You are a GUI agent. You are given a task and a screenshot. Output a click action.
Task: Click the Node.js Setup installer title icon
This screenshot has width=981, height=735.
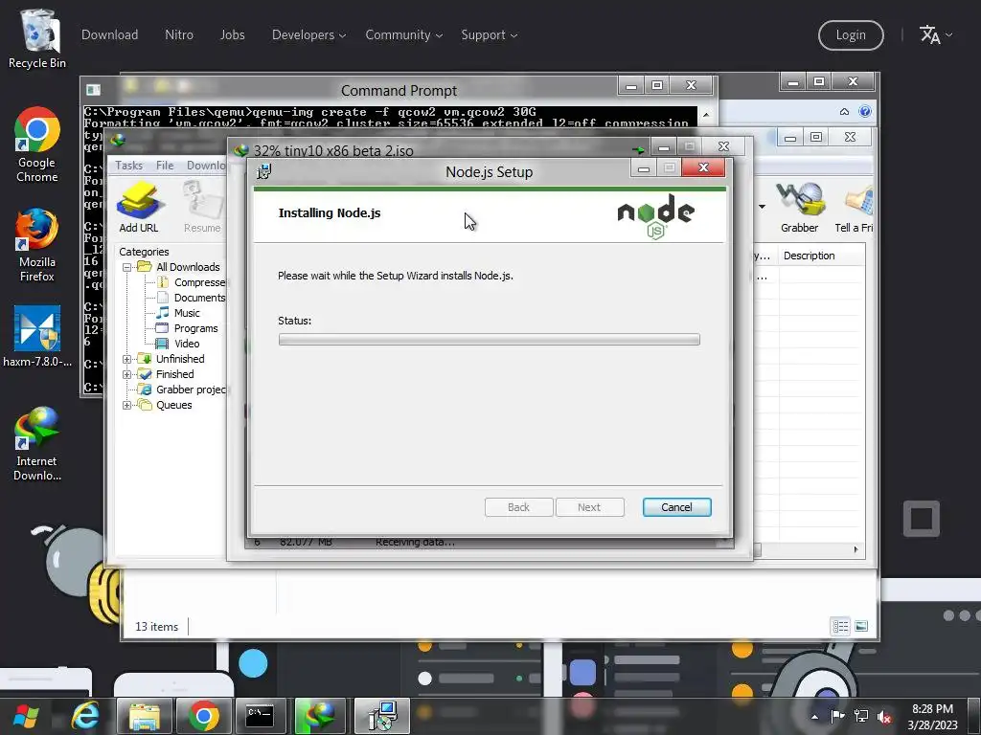(264, 171)
